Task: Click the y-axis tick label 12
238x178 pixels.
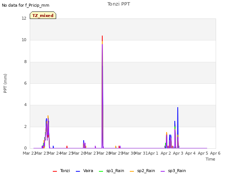Action: (24, 18)
